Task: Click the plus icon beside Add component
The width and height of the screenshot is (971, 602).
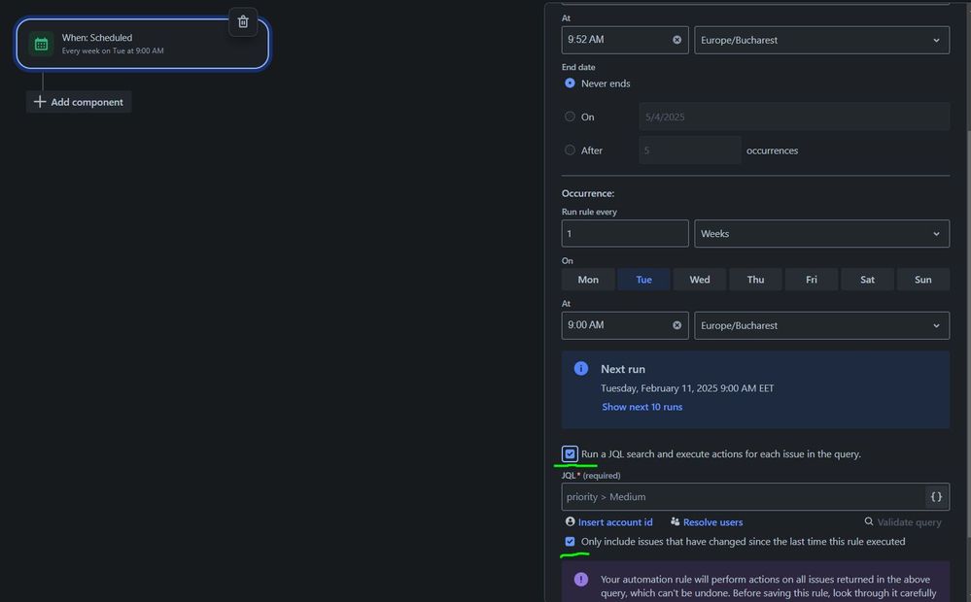Action: click(40, 102)
